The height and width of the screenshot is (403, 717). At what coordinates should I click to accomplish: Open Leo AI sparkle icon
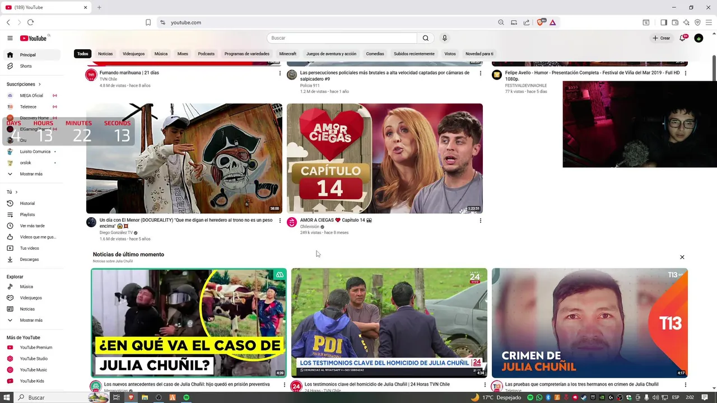tap(686, 22)
